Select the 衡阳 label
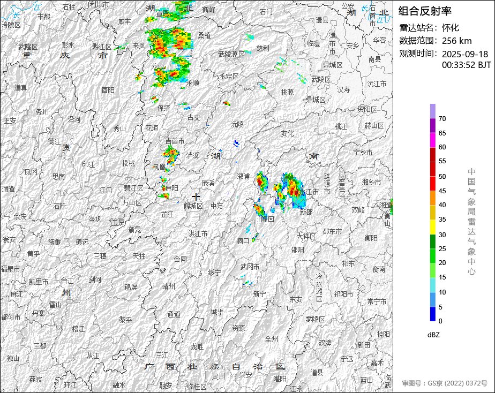Viewport: 495px width, 393px height. coord(371,238)
